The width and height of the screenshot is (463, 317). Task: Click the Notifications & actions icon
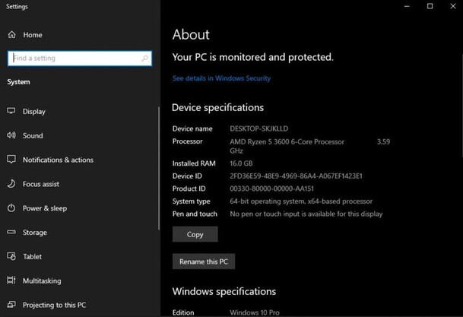11,160
